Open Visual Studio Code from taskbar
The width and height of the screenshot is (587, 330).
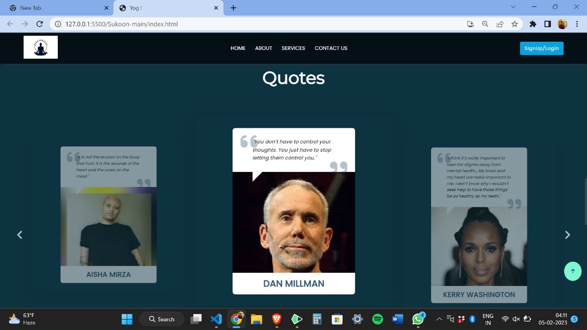tap(216, 319)
